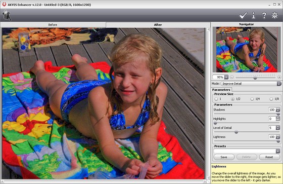Switch to the After tab

158,25
